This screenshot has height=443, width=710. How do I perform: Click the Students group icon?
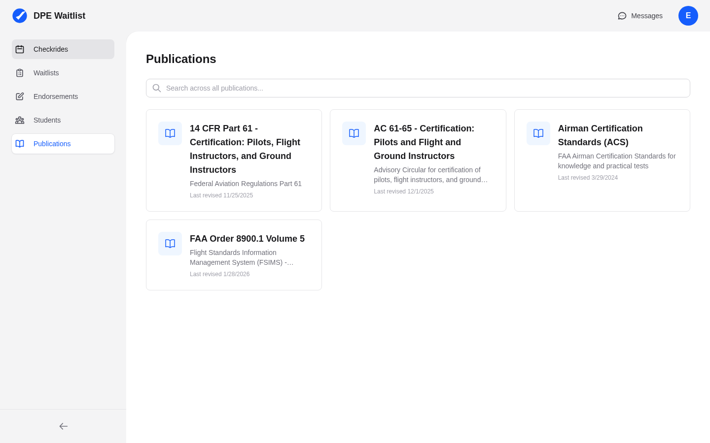pyautogui.click(x=20, y=120)
